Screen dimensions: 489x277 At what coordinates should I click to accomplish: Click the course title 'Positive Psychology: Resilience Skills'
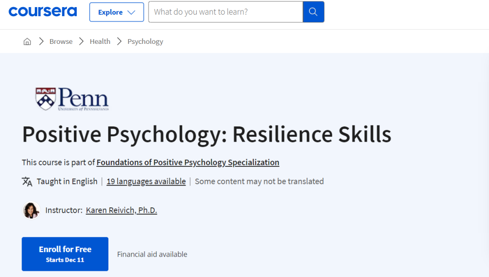[206, 134]
